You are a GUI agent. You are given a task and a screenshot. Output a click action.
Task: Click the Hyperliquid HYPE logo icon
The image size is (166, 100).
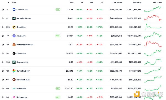pyautogui.click(x=14, y=18)
